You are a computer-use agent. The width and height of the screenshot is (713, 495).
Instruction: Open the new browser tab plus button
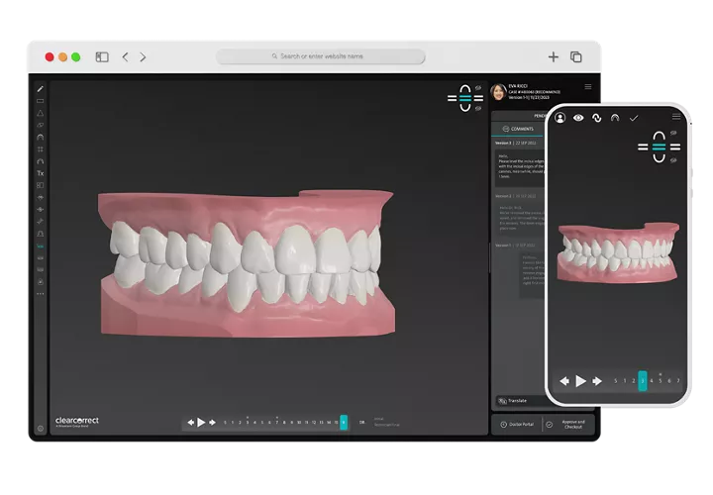[553, 57]
